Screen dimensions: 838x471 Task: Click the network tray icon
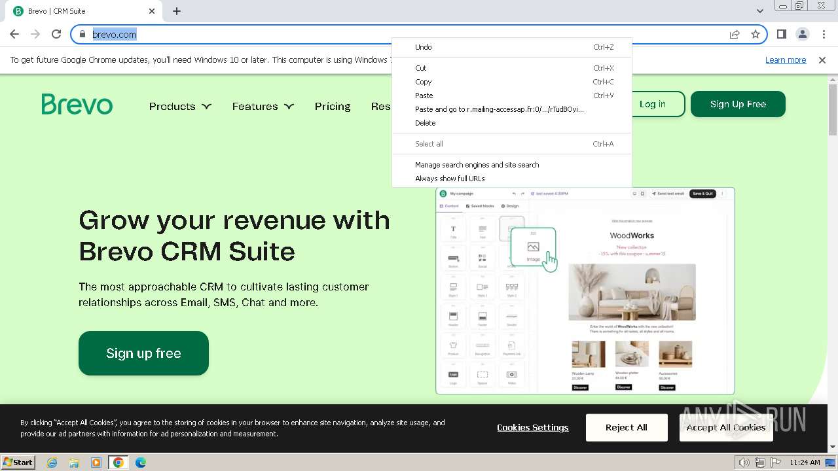(x=759, y=462)
